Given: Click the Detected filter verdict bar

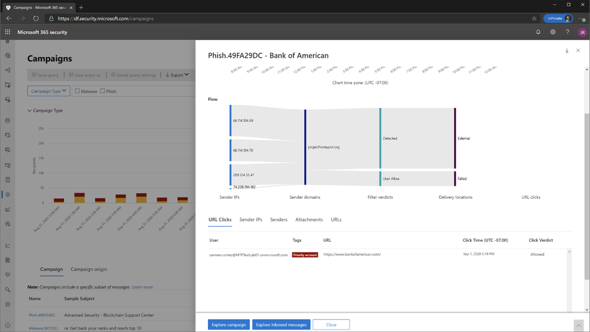Looking at the screenshot, I should click(380, 138).
